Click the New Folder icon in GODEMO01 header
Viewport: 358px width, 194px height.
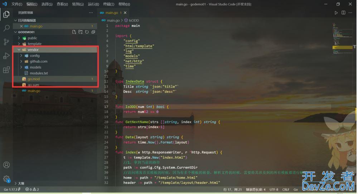coord(80,32)
